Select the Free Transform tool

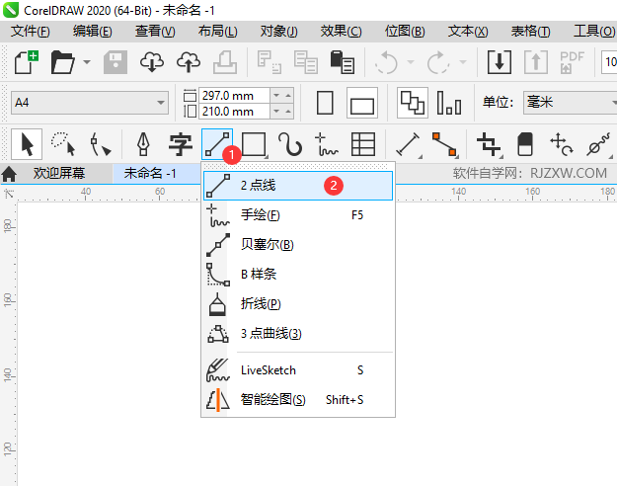click(562, 144)
